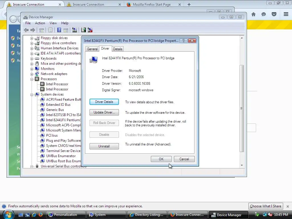Expand the Floppy disk drives node
This screenshot has width=292, height=219.
coord(32,38)
